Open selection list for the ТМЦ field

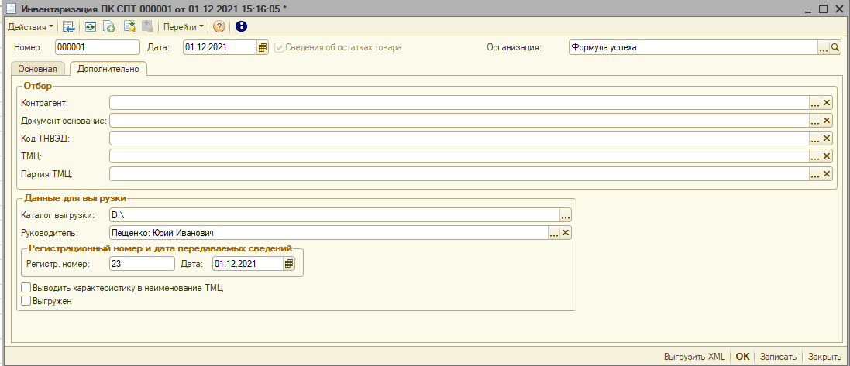[x=814, y=156]
